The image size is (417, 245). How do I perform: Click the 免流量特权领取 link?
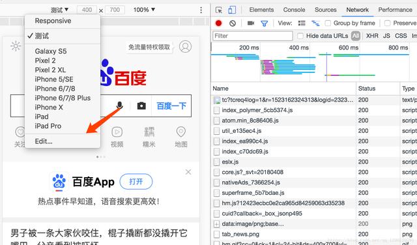pos(149,47)
